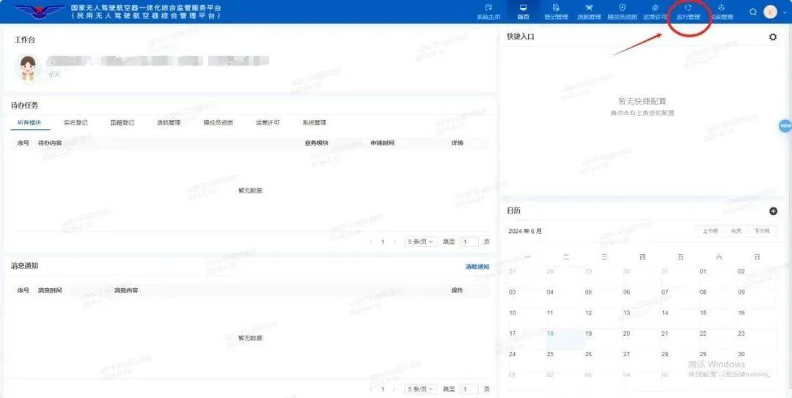The height and width of the screenshot is (398, 792).
Task: Open 登记管理 in the top navigation bar
Action: (x=556, y=12)
